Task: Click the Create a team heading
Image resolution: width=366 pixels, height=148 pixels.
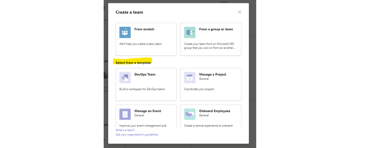Action: (x=129, y=12)
